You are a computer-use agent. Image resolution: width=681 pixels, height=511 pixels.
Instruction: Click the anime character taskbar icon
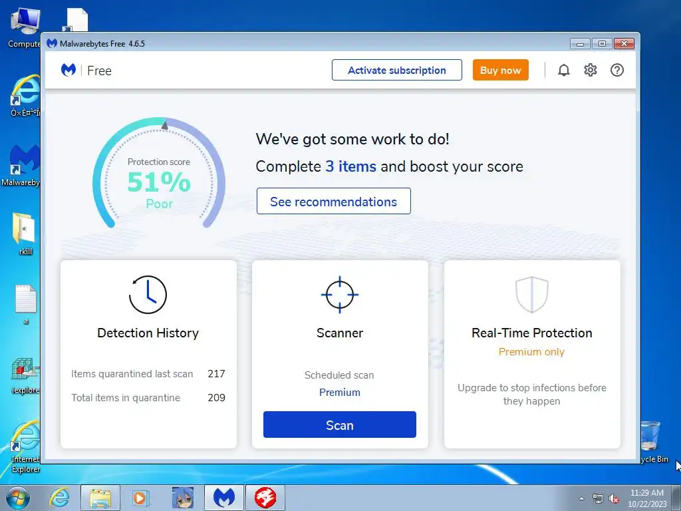(182, 498)
